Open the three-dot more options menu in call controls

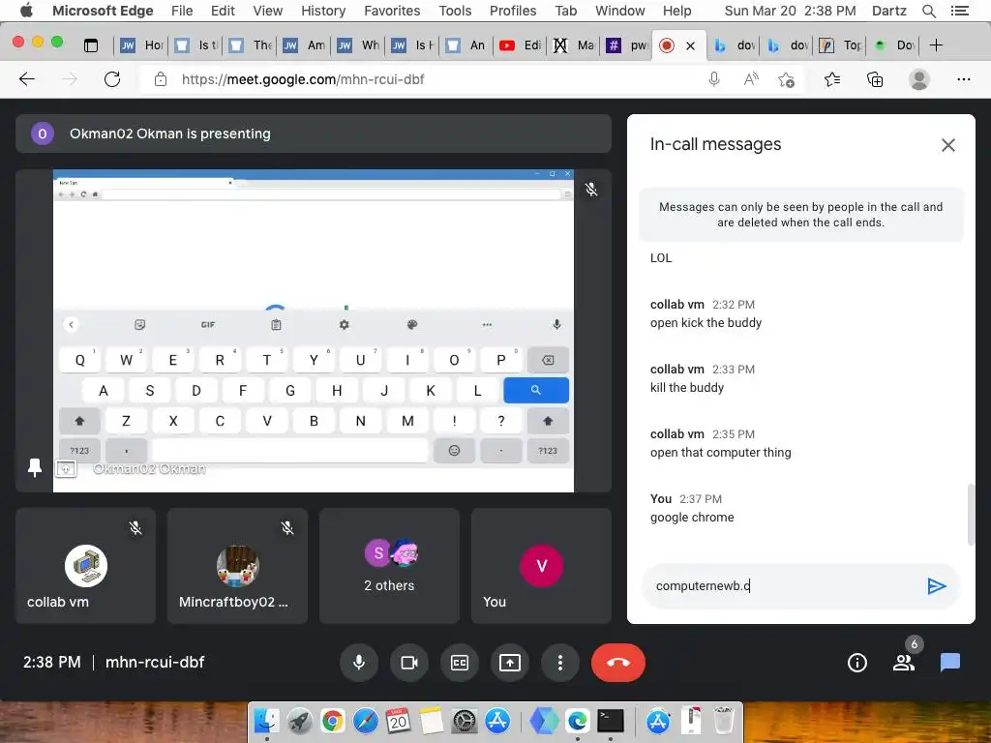[560, 662]
